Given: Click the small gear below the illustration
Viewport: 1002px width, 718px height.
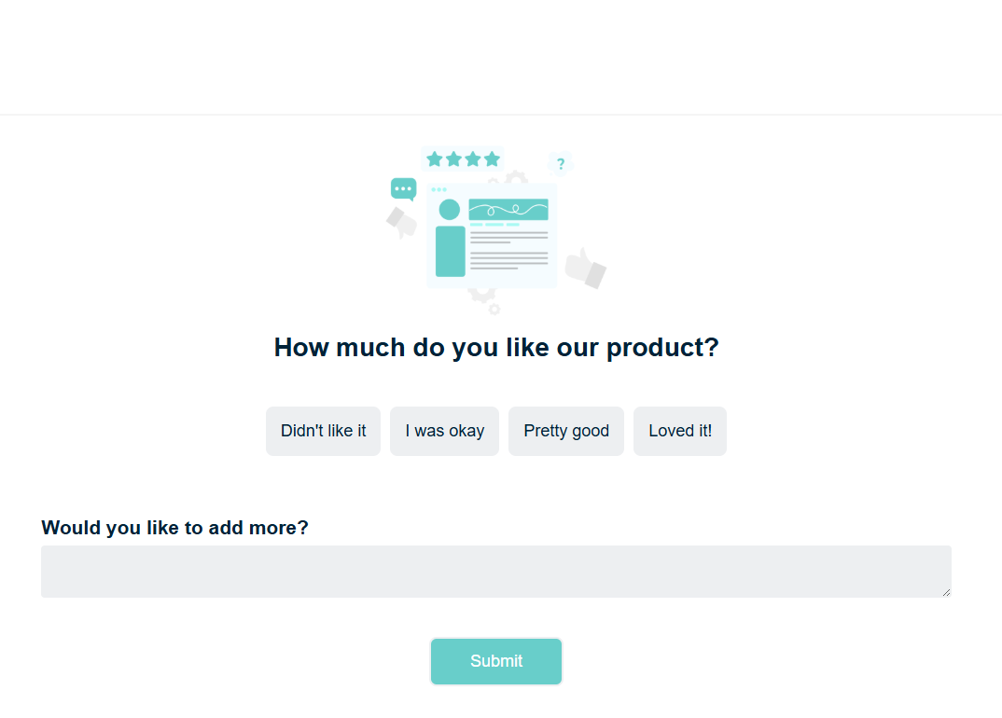Looking at the screenshot, I should pos(494,309).
